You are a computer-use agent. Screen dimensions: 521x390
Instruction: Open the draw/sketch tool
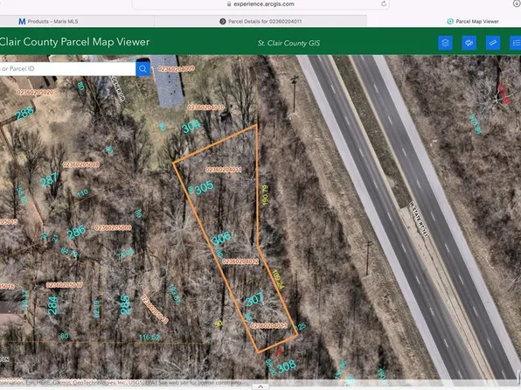coord(469,43)
